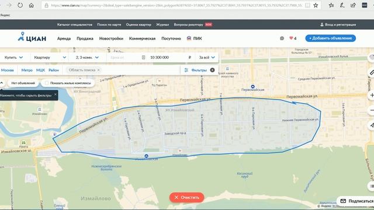Open Продажа menu

click(x=85, y=38)
